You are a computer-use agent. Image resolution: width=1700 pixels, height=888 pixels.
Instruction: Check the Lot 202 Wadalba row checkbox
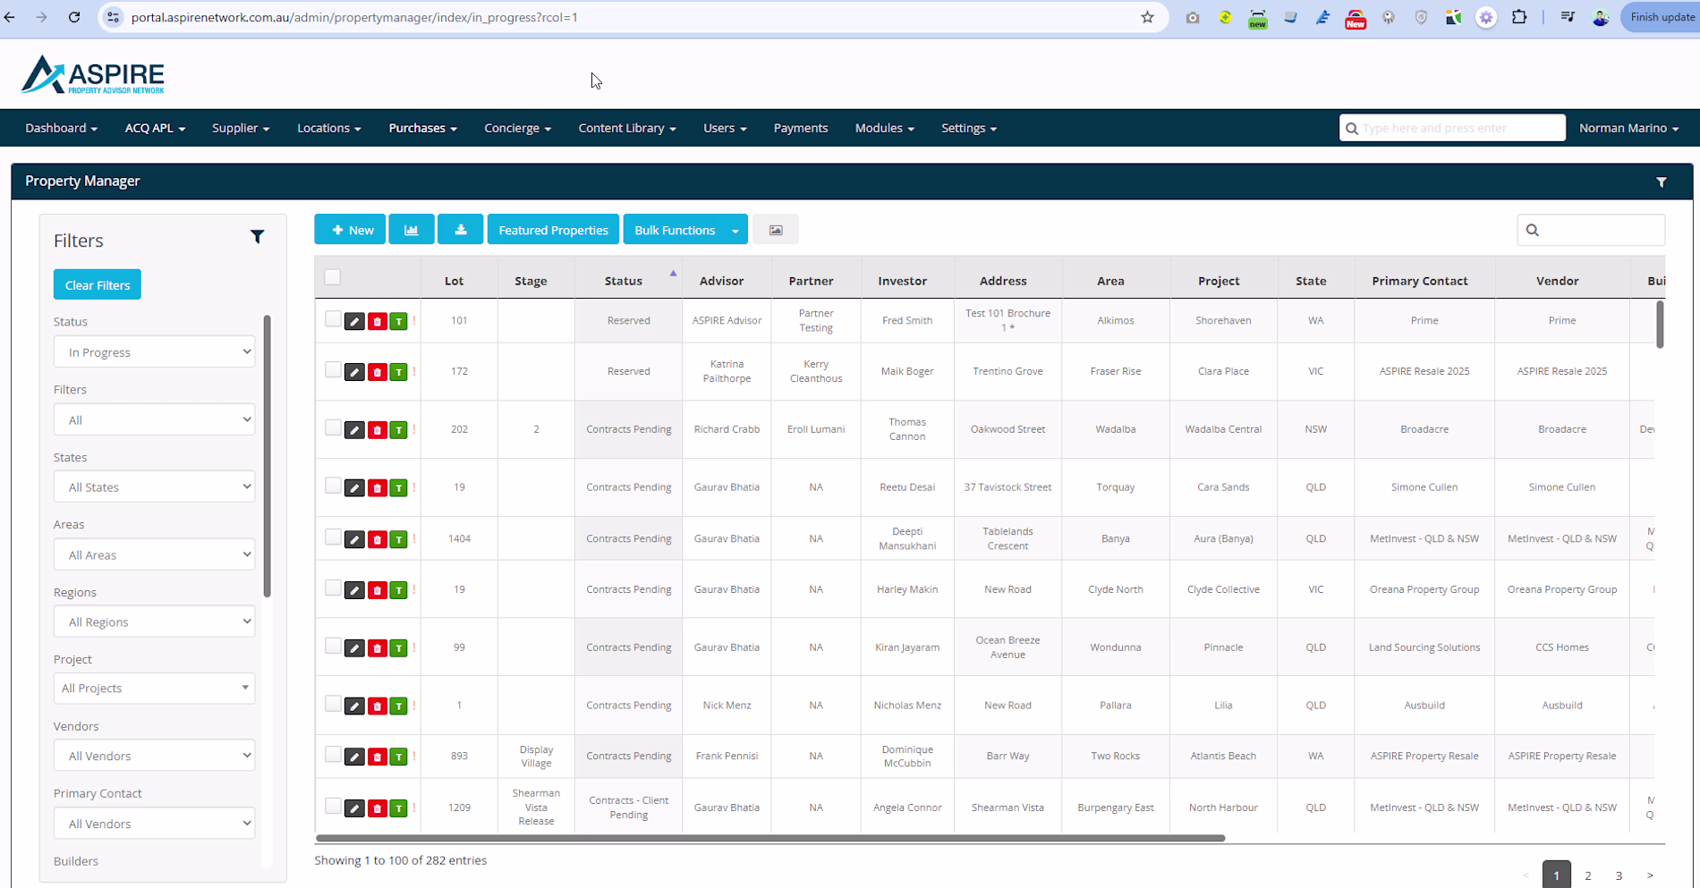pyautogui.click(x=333, y=428)
